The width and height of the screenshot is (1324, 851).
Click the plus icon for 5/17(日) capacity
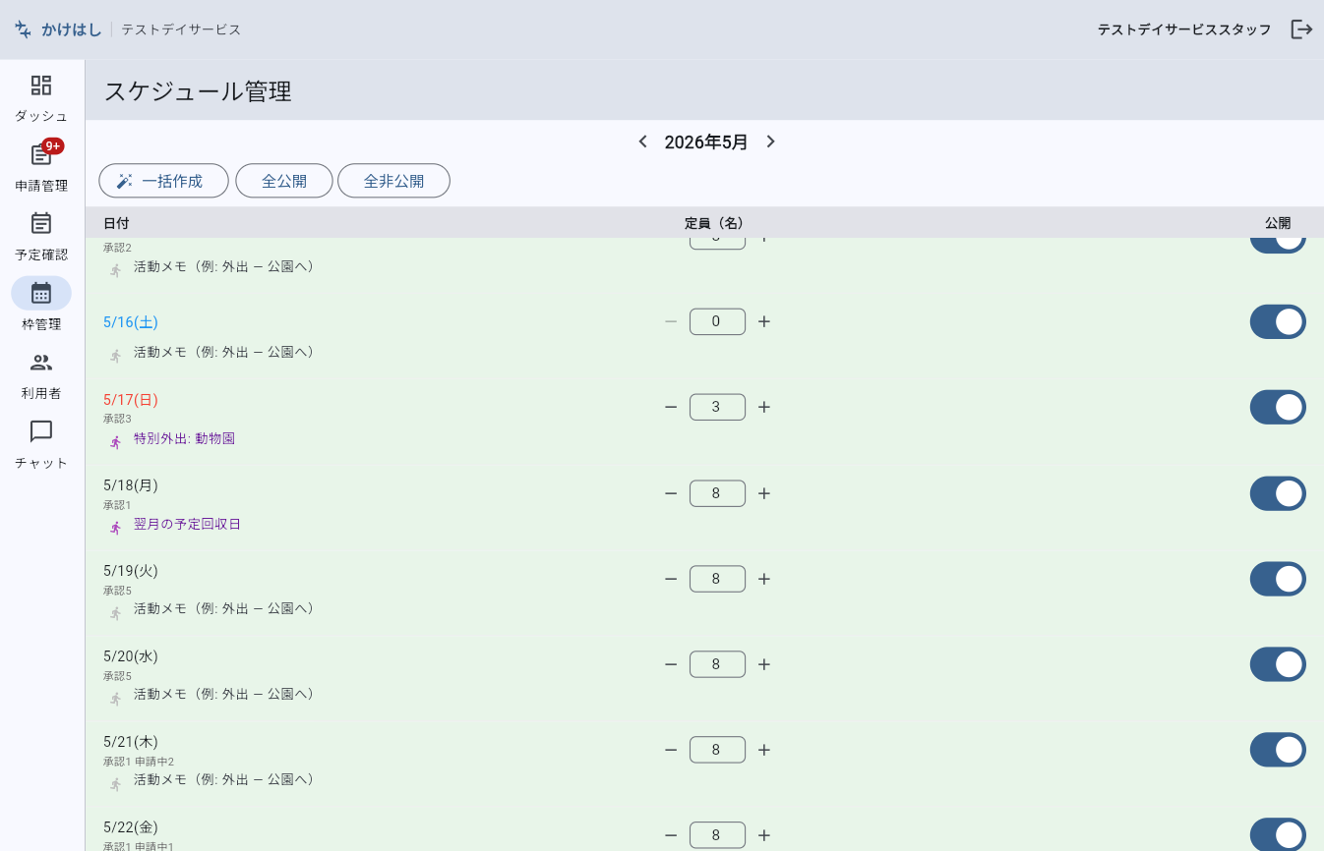tap(764, 407)
